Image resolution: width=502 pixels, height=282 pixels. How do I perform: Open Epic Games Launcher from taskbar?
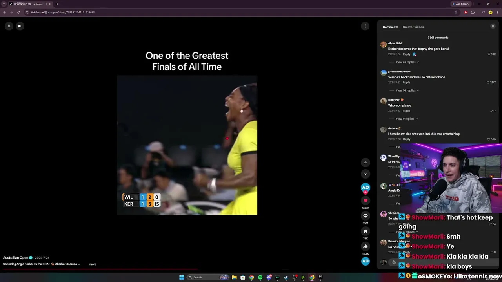click(320, 277)
